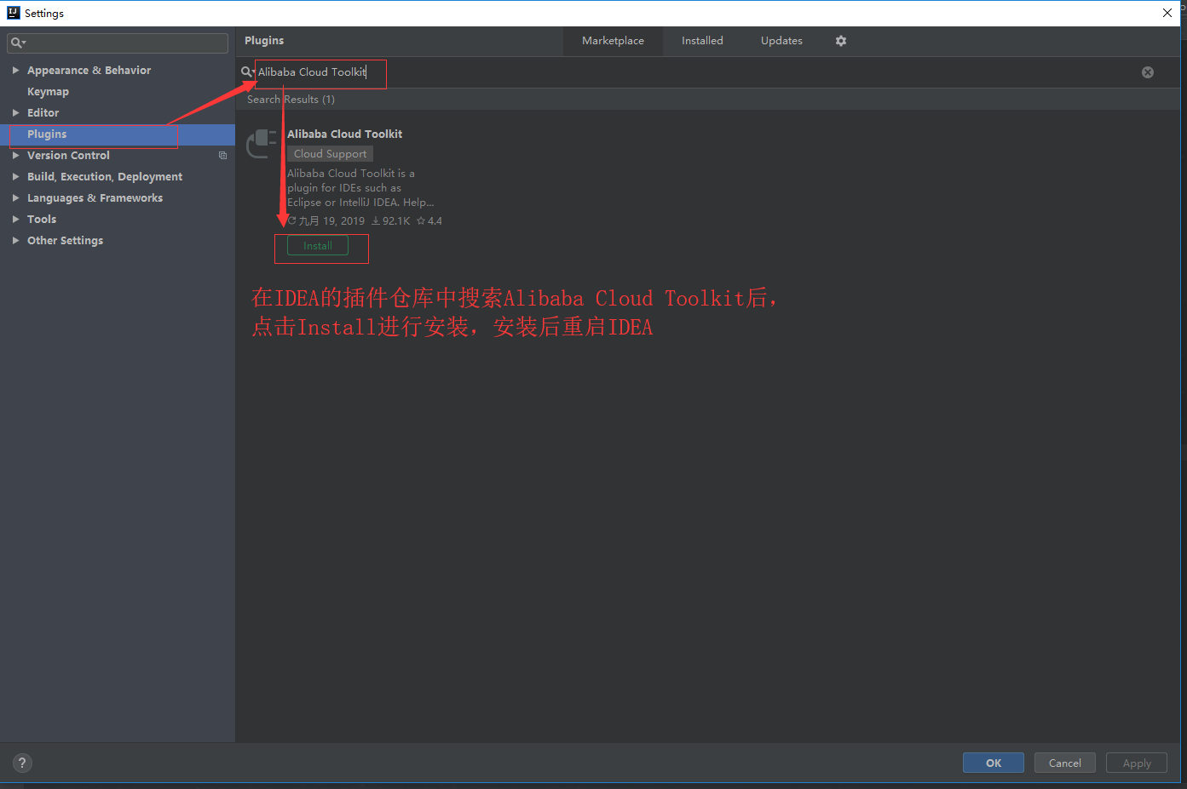Open the help question mark button
Screen dimensions: 1187x789
[x=23, y=763]
